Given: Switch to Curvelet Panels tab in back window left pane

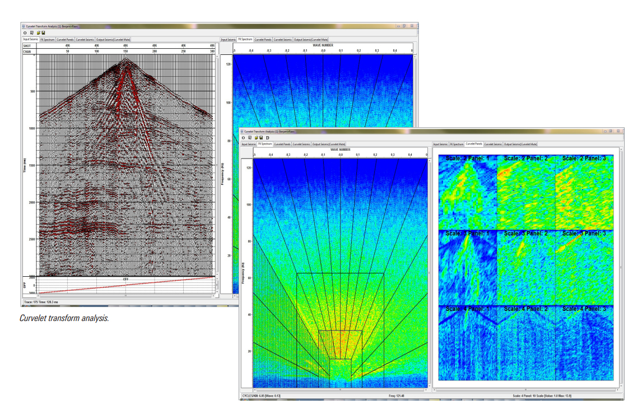Looking at the screenshot, I should 66,40.
